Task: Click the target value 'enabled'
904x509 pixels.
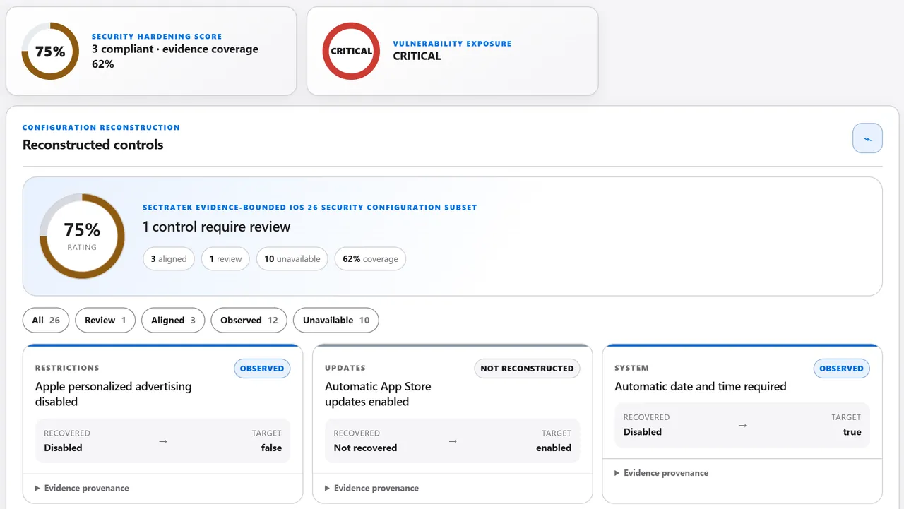Action: tap(554, 448)
